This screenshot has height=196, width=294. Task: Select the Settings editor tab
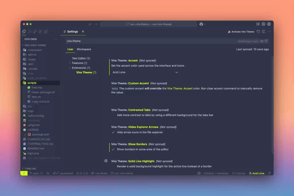73,32
